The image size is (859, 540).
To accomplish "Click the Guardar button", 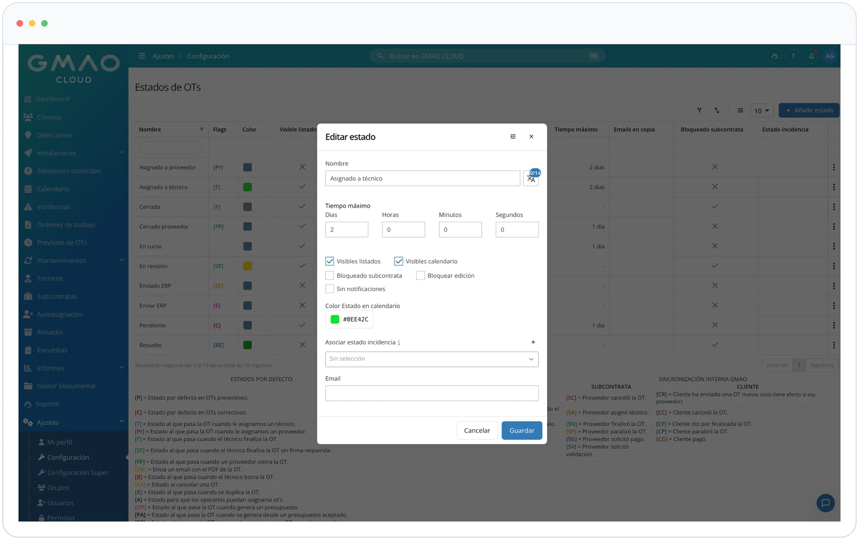I will pyautogui.click(x=521, y=431).
